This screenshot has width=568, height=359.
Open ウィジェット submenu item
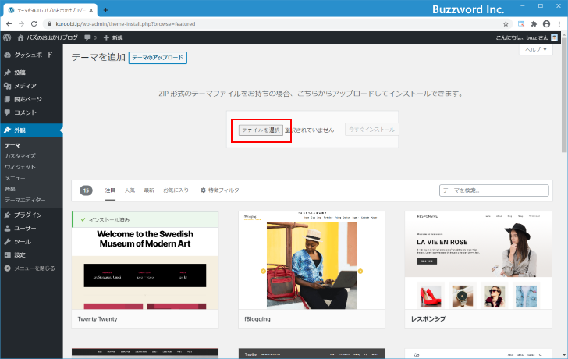coord(20,167)
